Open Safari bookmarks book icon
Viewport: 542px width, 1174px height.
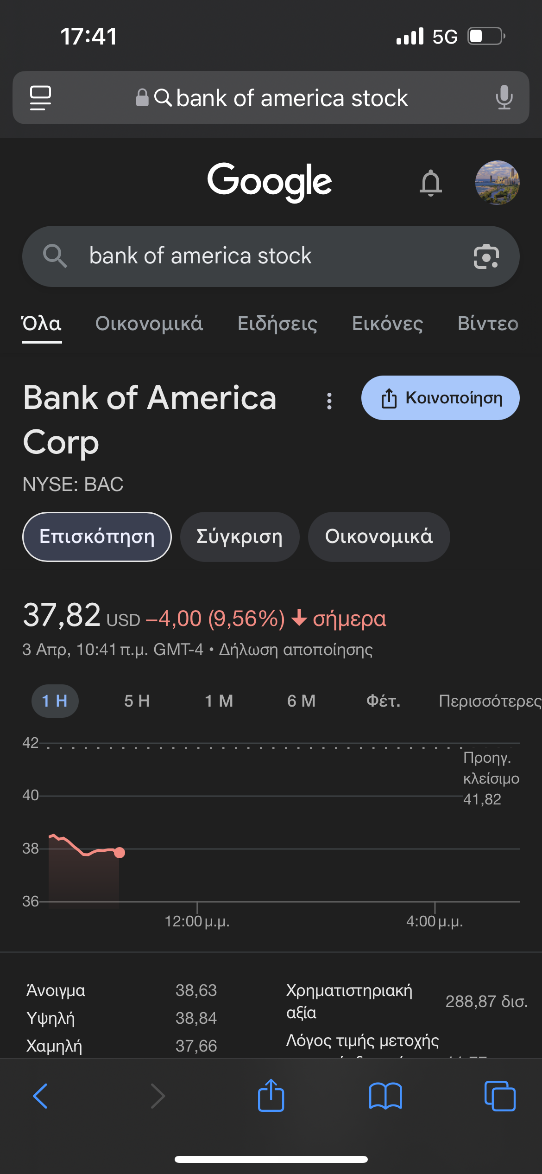pyautogui.click(x=385, y=1096)
